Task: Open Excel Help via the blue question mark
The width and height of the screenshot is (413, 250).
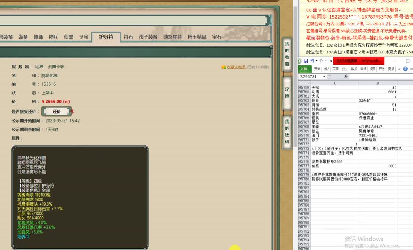Action: coord(405,69)
